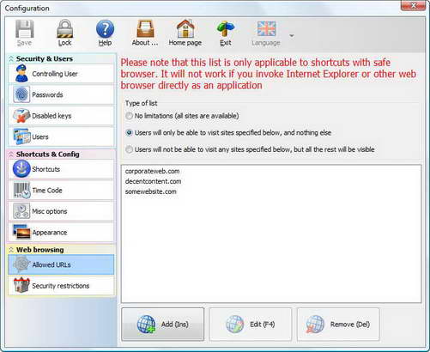
Task: Click the Remove (Del) button
Action: click(338, 325)
